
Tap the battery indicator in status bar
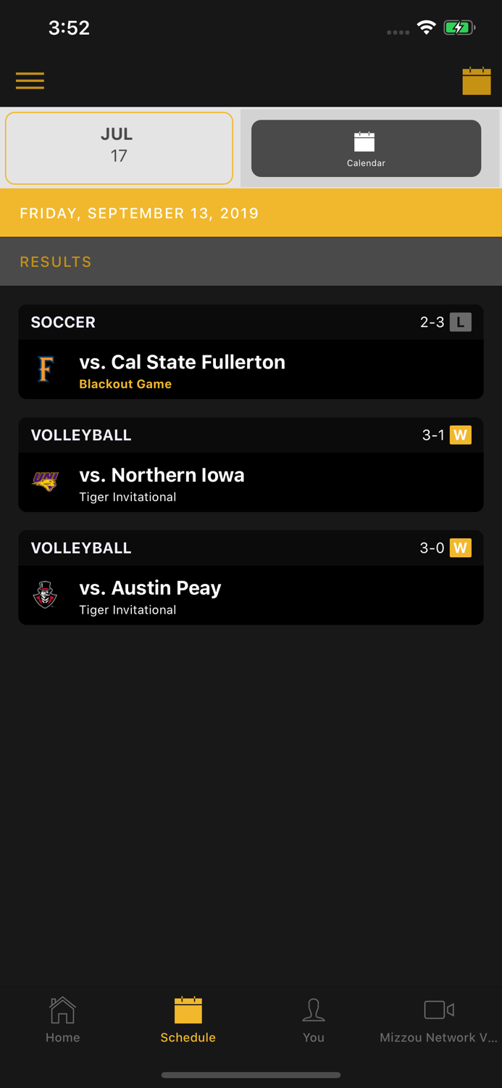tap(459, 28)
